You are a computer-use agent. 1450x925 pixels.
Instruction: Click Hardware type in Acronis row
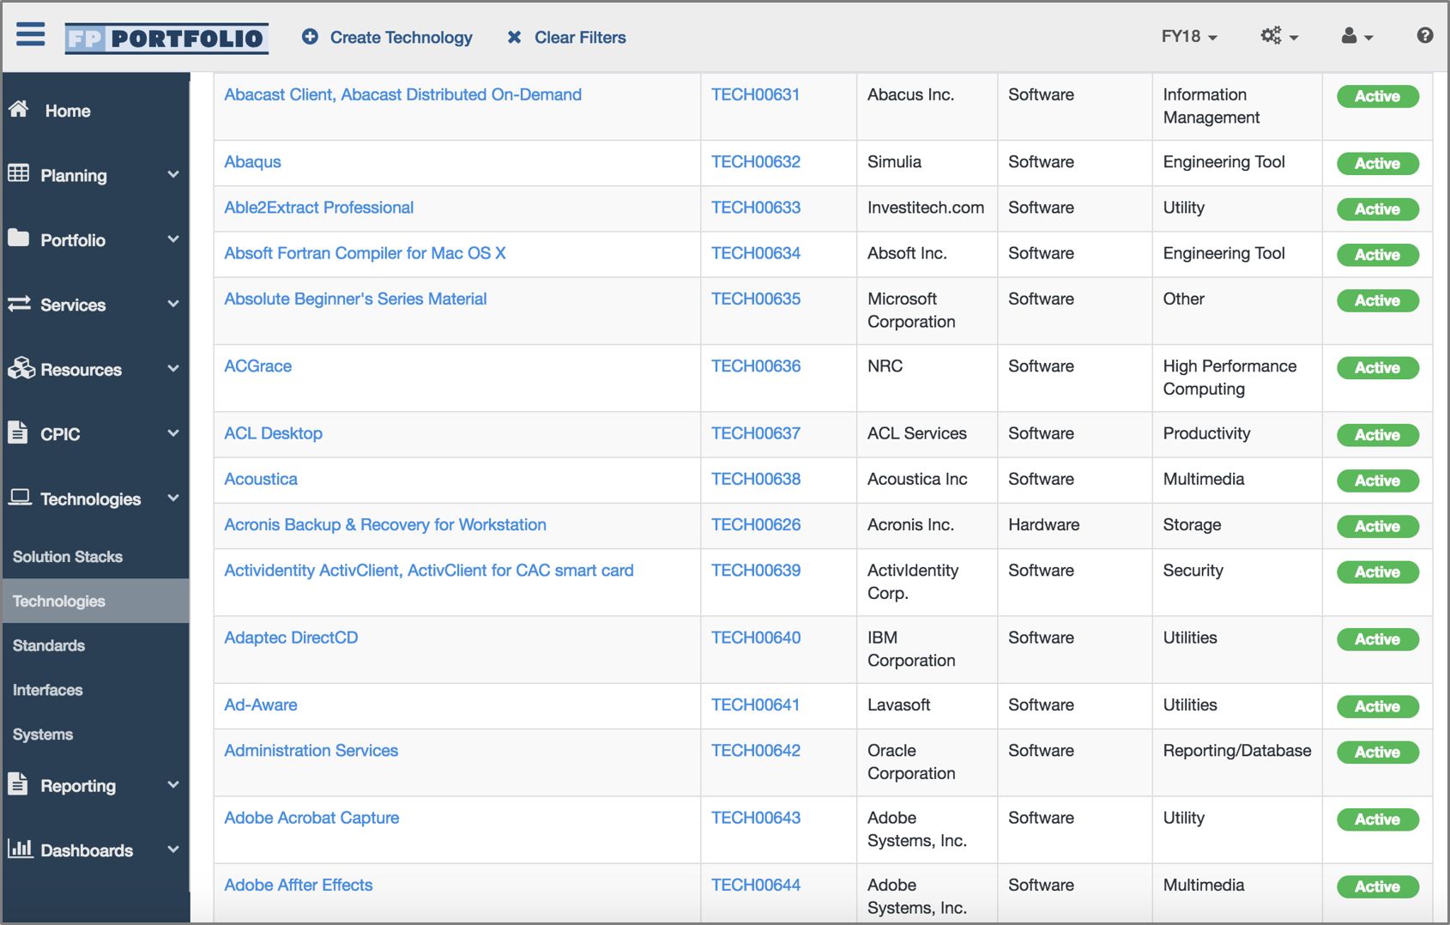tap(1043, 524)
